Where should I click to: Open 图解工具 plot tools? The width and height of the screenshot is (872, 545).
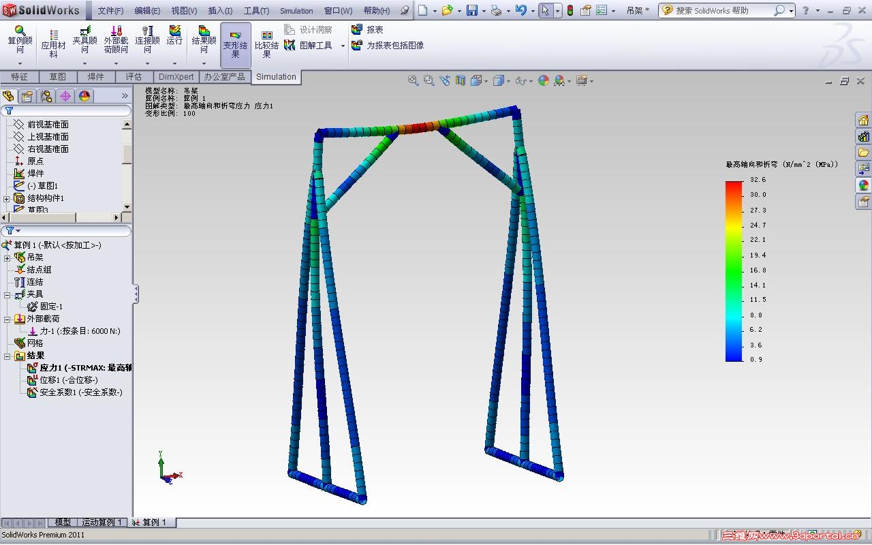click(x=309, y=46)
